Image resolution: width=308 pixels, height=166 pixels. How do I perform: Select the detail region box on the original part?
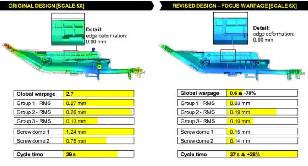pos(71,57)
